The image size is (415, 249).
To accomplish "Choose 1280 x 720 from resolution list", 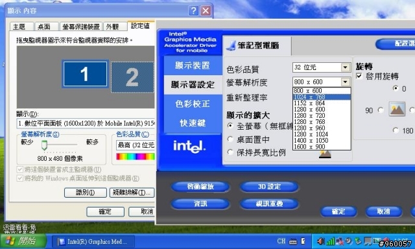I will pos(322,115).
